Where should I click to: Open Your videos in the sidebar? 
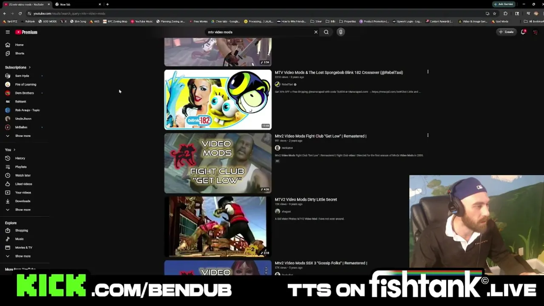18,193
